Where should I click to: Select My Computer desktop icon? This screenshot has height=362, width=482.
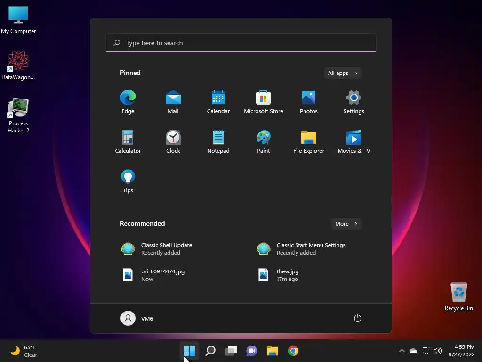18,20
